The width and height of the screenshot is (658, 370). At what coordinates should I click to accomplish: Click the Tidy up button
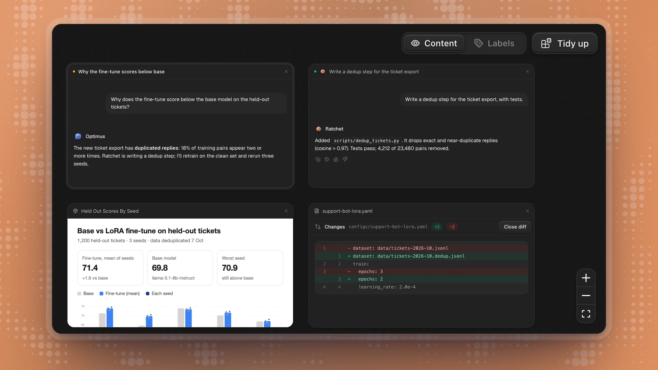pyautogui.click(x=565, y=44)
